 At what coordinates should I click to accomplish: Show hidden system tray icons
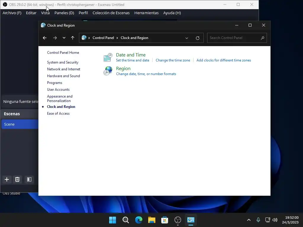pyautogui.click(x=249, y=220)
